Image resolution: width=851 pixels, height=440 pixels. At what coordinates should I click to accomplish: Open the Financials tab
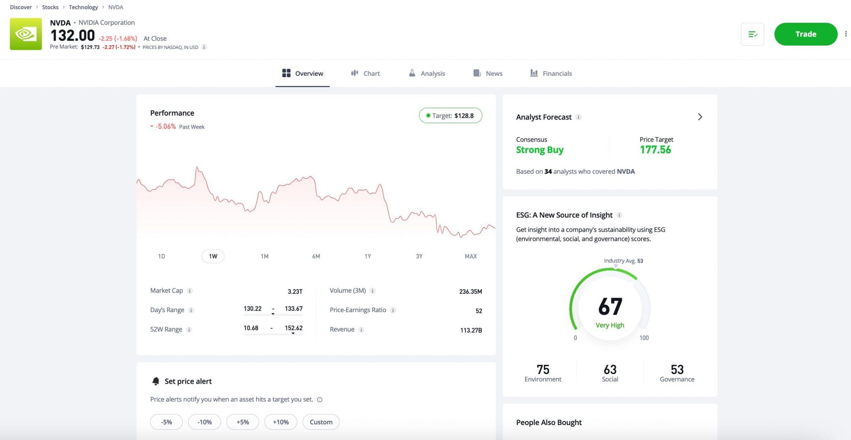(551, 73)
